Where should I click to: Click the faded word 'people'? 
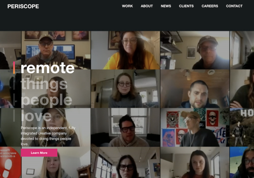[46, 100]
